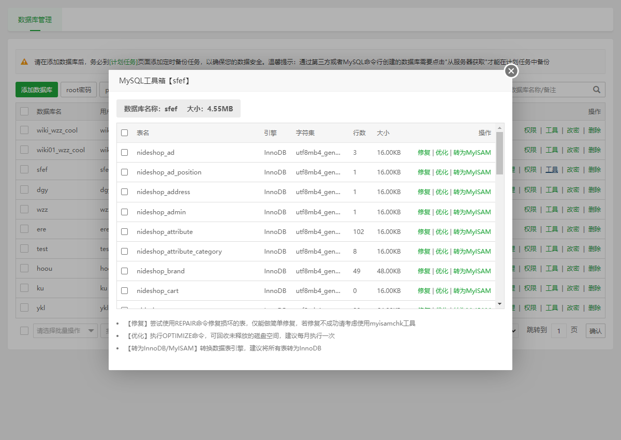The image size is (621, 440).
Task: Click the warning triangle icon
Action: pyautogui.click(x=24, y=62)
